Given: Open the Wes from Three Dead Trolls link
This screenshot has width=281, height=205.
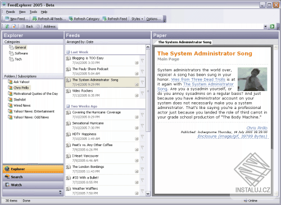Looking at the screenshot, I should click(x=198, y=79).
